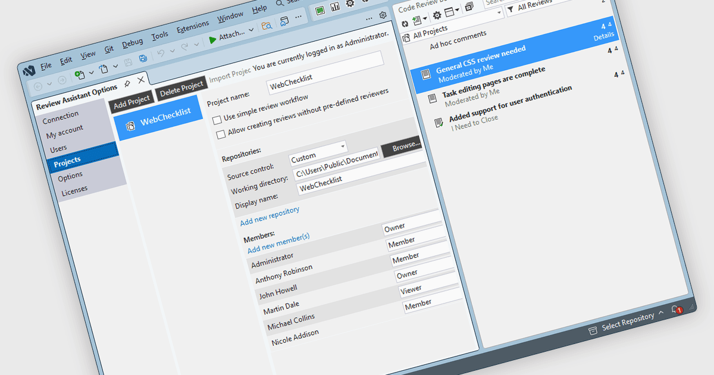Click the bar chart icon in top toolbar
Screen dimensions: 714x375
coord(336,7)
